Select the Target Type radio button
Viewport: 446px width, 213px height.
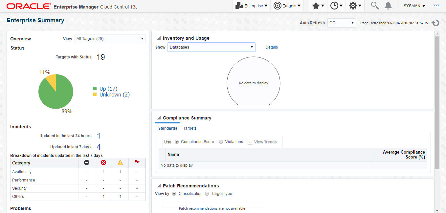[207, 194]
